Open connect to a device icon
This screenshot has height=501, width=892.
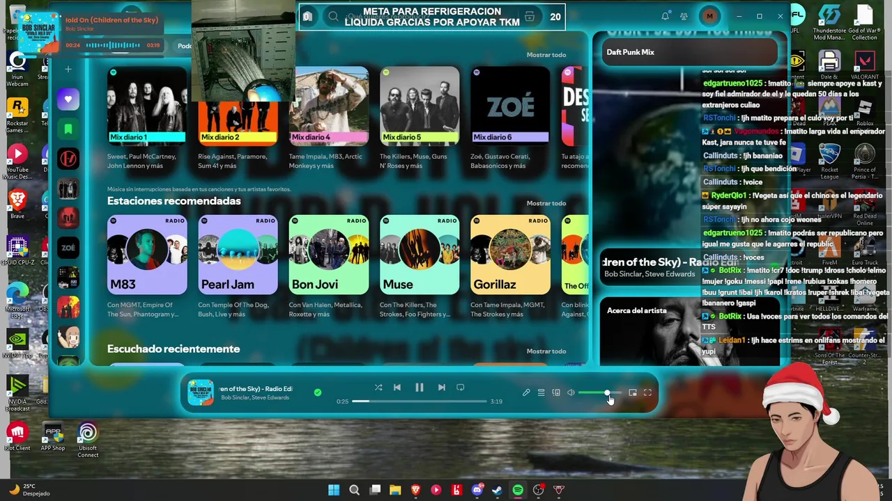point(556,393)
